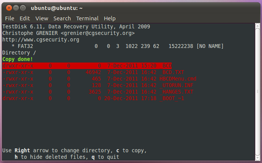This screenshot has width=262, height=163.
Task: Expand the Terminal menu
Action: tap(87, 18)
